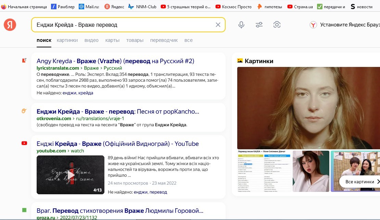This screenshot has width=380, height=220.
Task: Clear the search query with X
Action: point(218,25)
